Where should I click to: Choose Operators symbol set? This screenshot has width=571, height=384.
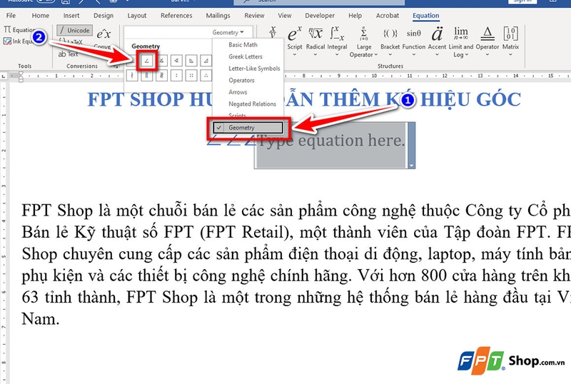(241, 80)
